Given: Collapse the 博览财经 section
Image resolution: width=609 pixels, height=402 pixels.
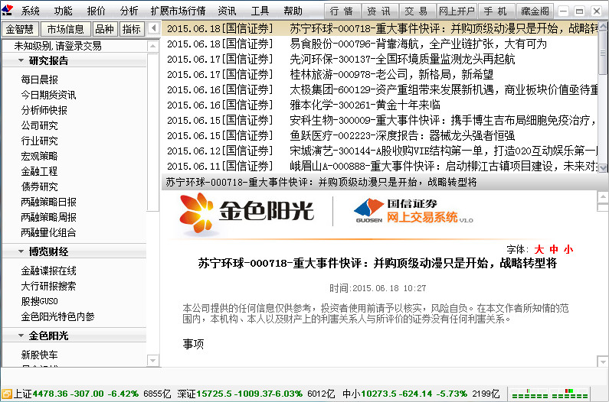Looking at the screenshot, I should pos(21,251).
